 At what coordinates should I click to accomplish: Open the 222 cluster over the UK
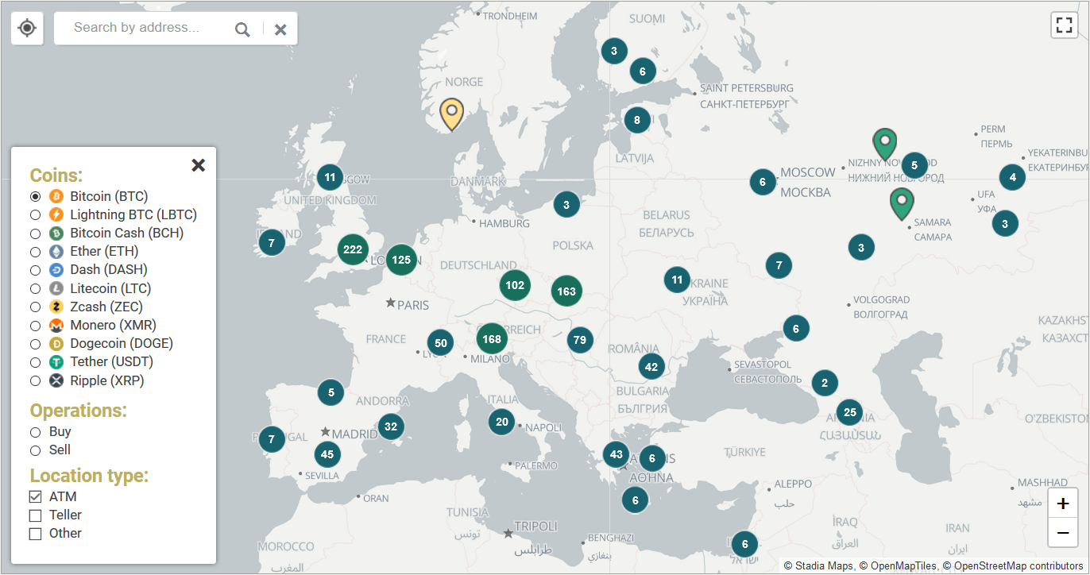click(x=353, y=249)
